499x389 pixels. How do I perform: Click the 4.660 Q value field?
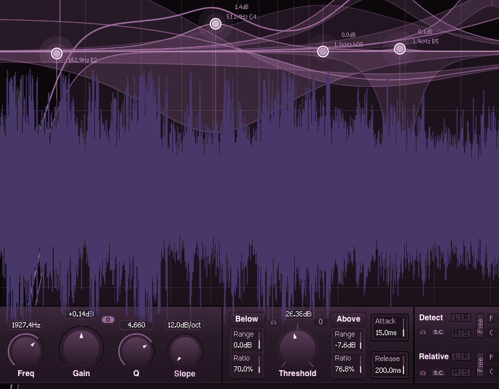[136, 325]
